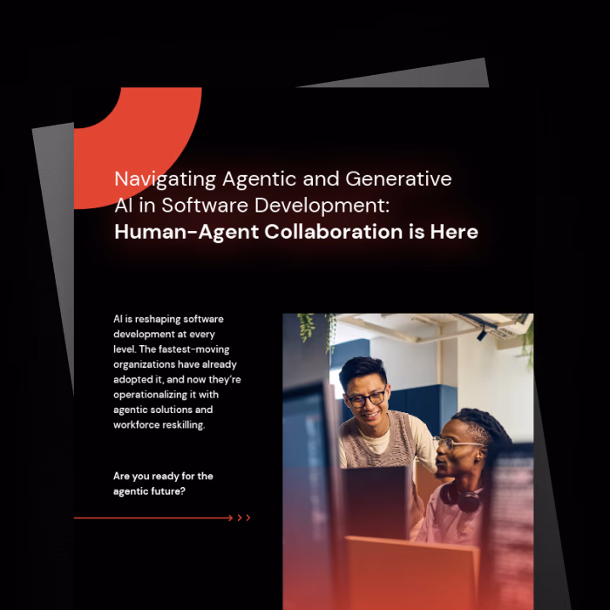Screen dimensions: 610x610
Task: Click the double chevron arrow icon
Action: click(x=244, y=518)
